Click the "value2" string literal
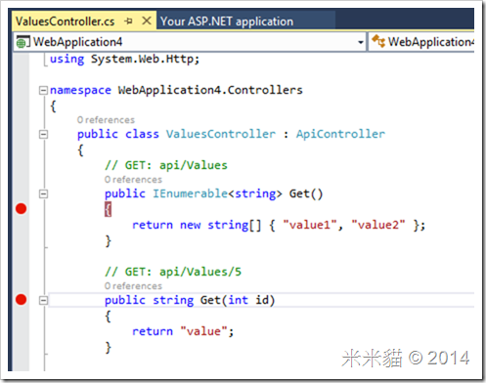The height and width of the screenshot is (383, 486). (x=378, y=225)
